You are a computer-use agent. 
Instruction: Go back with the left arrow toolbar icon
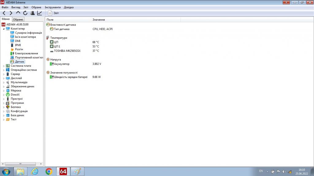[x=4, y=13]
